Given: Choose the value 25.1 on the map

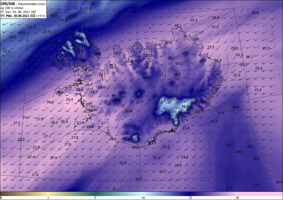Looking at the screenshot, I should point(178,26).
